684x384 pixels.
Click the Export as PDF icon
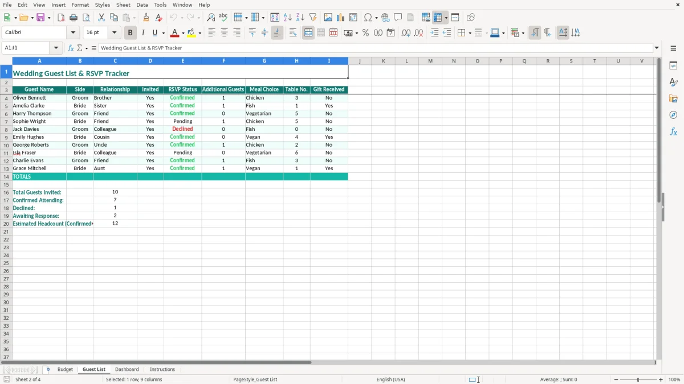(x=61, y=18)
